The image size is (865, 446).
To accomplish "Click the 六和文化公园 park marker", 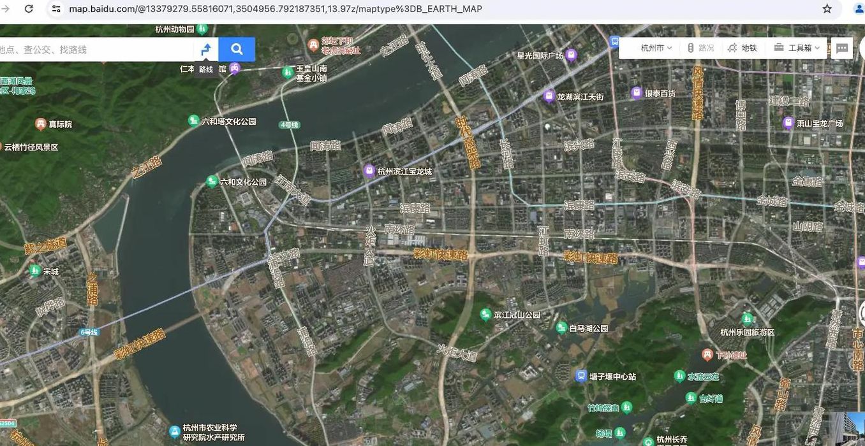I will pos(212,182).
